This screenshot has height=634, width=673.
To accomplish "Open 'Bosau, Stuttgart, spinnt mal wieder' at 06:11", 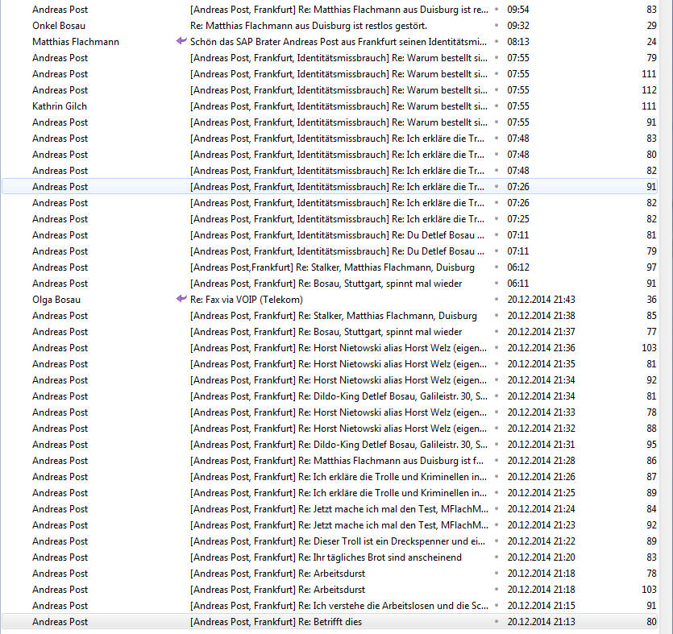I will click(326, 284).
